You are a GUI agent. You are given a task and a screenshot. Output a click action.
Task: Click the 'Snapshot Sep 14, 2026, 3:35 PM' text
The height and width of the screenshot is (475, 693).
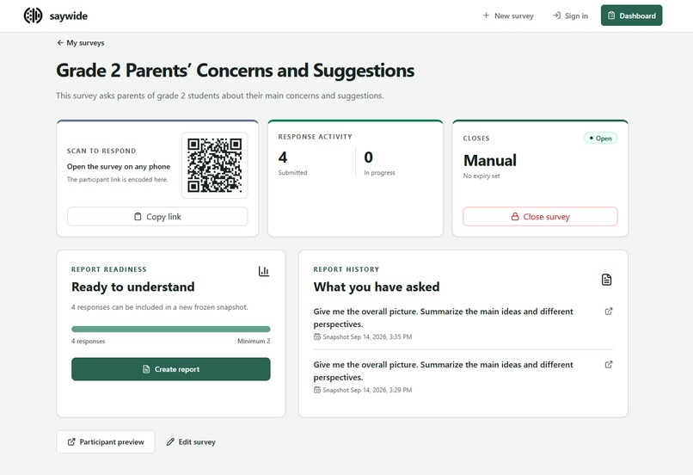coord(367,337)
